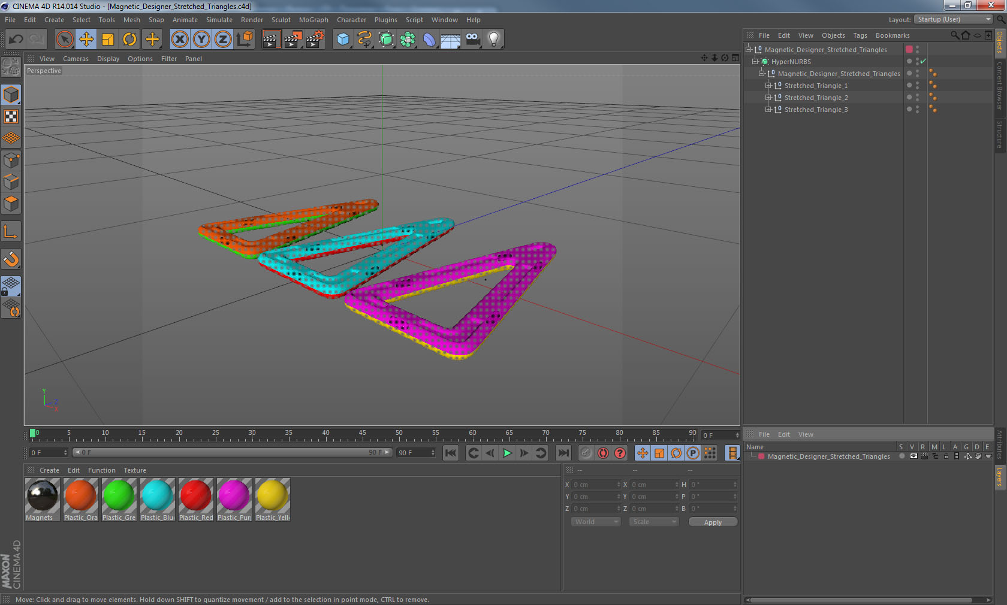Open the Sculpt menu
This screenshot has width=1007, height=605.
(281, 20)
